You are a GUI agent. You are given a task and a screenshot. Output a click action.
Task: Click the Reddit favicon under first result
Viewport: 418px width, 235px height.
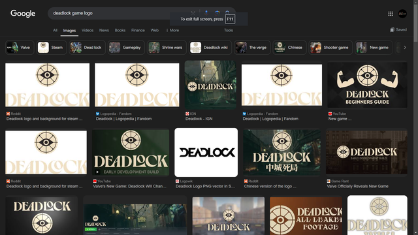click(8, 114)
